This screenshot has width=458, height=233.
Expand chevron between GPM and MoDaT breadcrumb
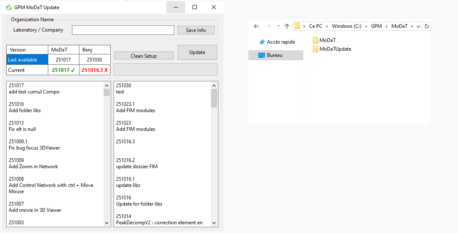[386, 26]
